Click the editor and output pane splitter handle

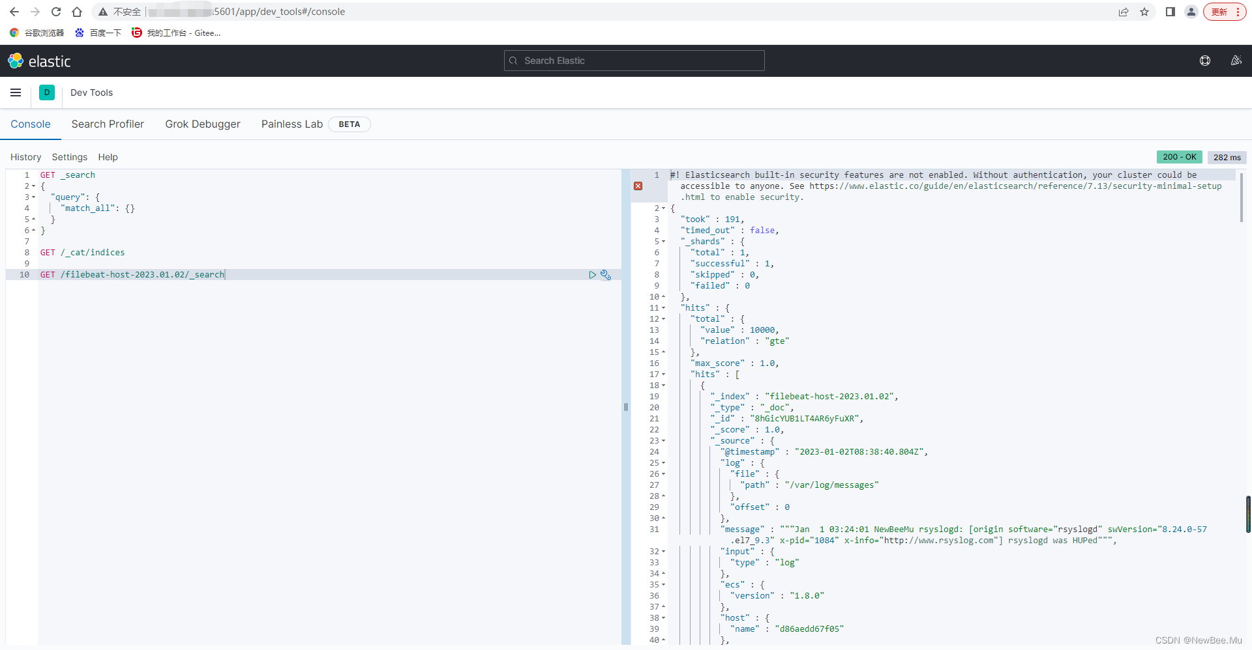click(x=626, y=407)
